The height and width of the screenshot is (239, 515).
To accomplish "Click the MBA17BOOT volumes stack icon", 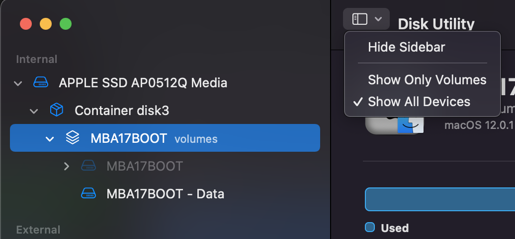I will 72,138.
